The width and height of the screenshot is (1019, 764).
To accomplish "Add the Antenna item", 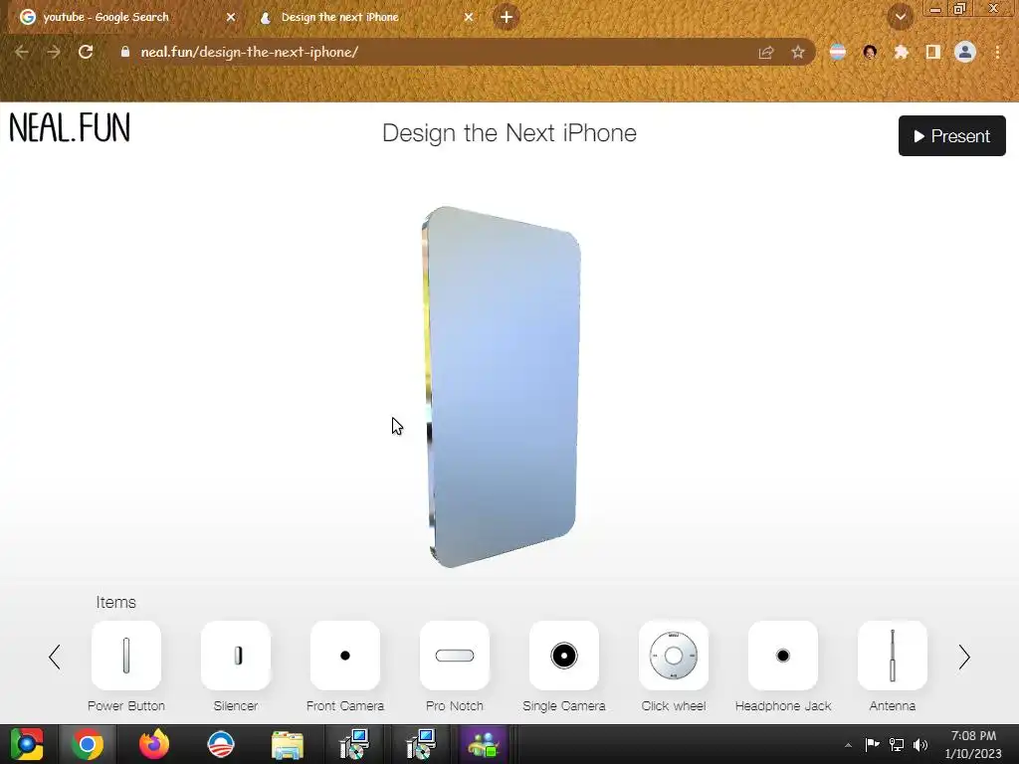I will click(x=893, y=655).
